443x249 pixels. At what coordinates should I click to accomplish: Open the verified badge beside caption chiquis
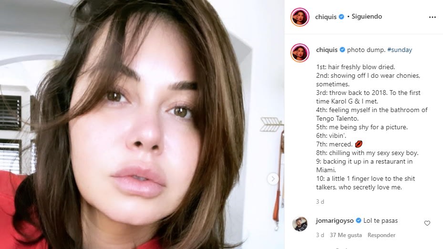342,50
